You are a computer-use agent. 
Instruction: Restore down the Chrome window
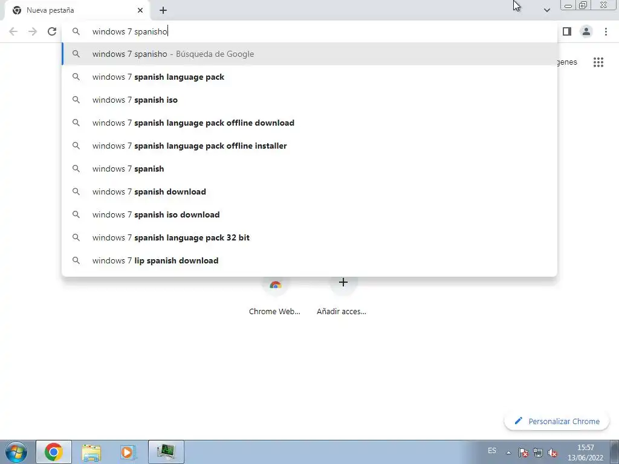coord(583,5)
